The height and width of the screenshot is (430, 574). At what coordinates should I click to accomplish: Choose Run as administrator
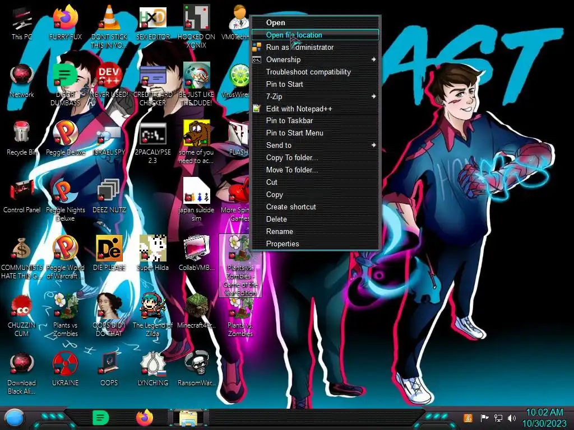[x=315, y=47]
